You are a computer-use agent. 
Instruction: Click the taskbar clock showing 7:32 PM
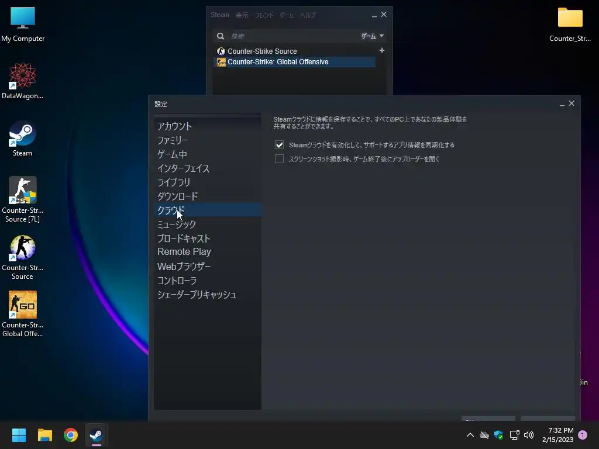(x=557, y=435)
